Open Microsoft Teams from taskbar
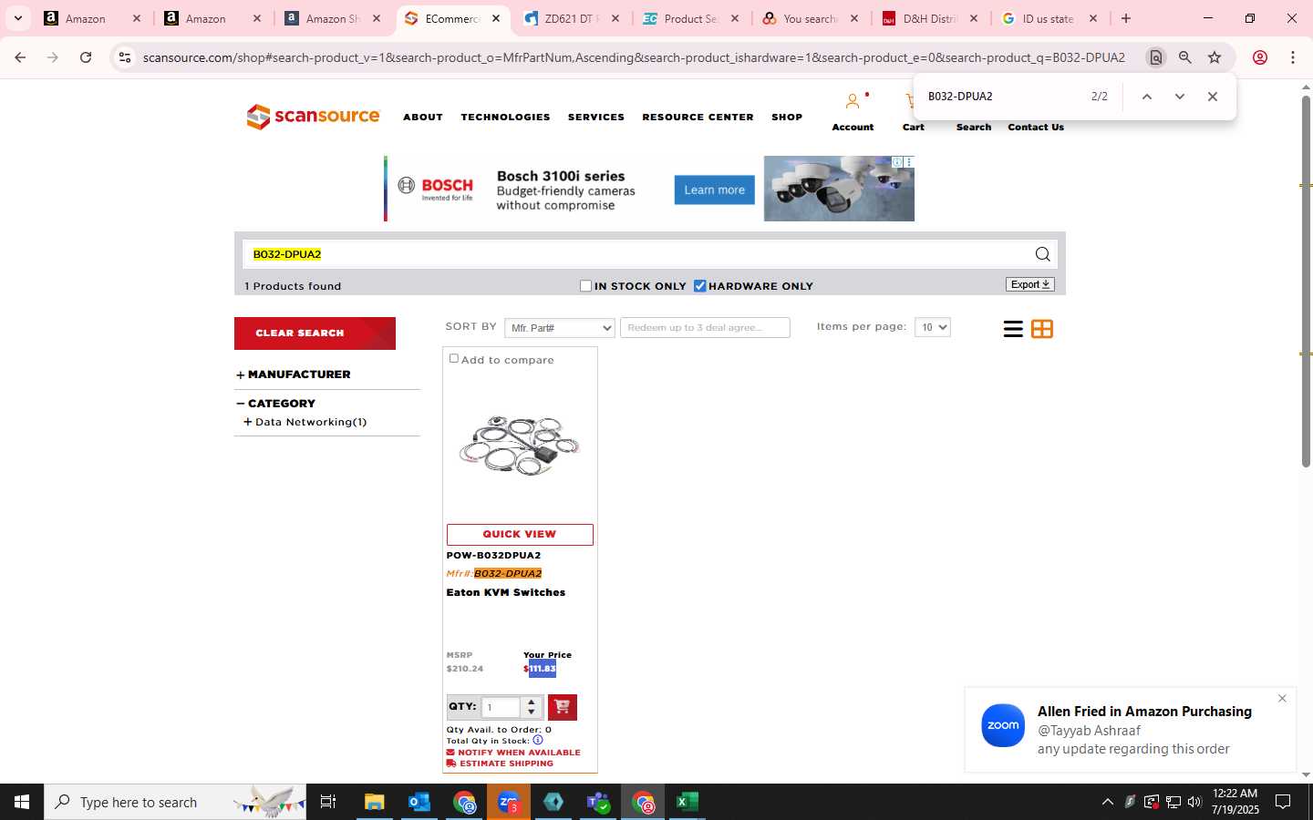 point(598,802)
